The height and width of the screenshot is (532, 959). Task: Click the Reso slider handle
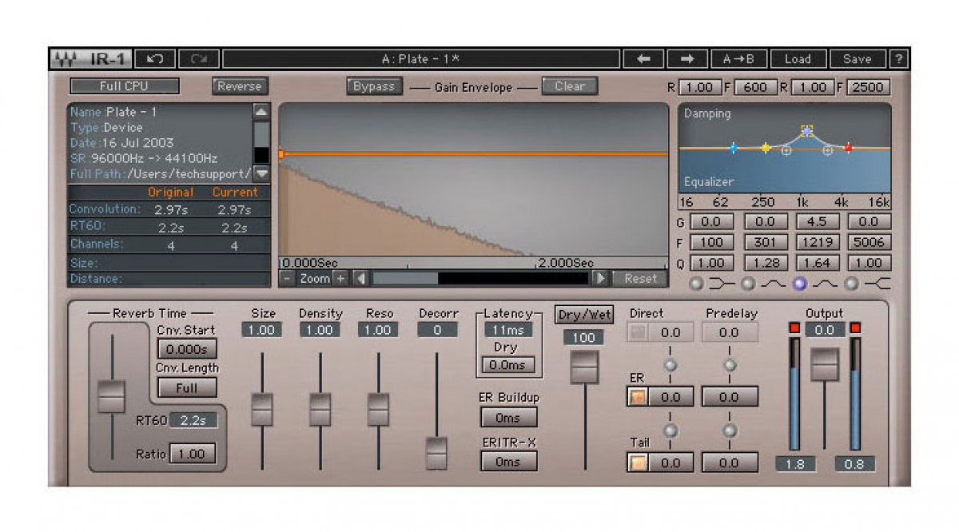click(378, 409)
